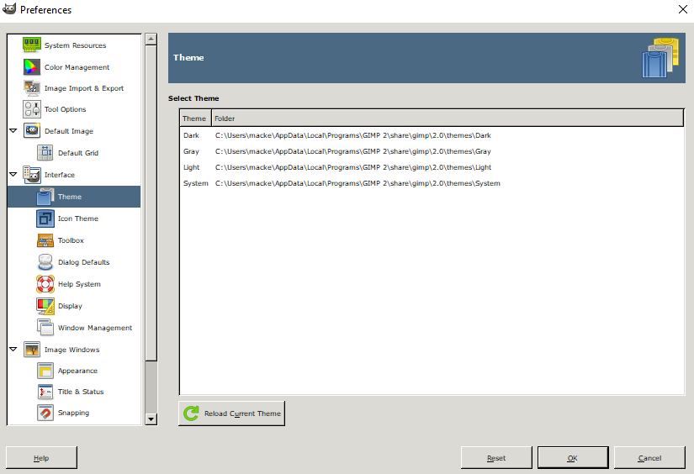Click the Toolbox icon
The image size is (694, 474).
(45, 240)
